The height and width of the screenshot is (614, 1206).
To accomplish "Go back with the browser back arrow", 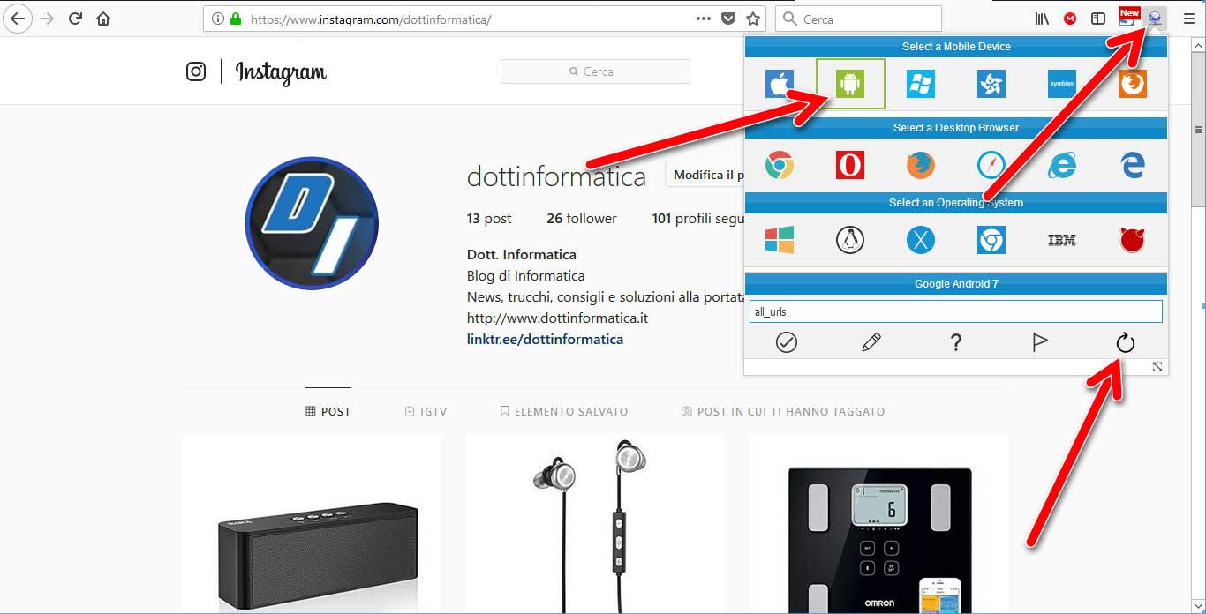I will pos(18,19).
